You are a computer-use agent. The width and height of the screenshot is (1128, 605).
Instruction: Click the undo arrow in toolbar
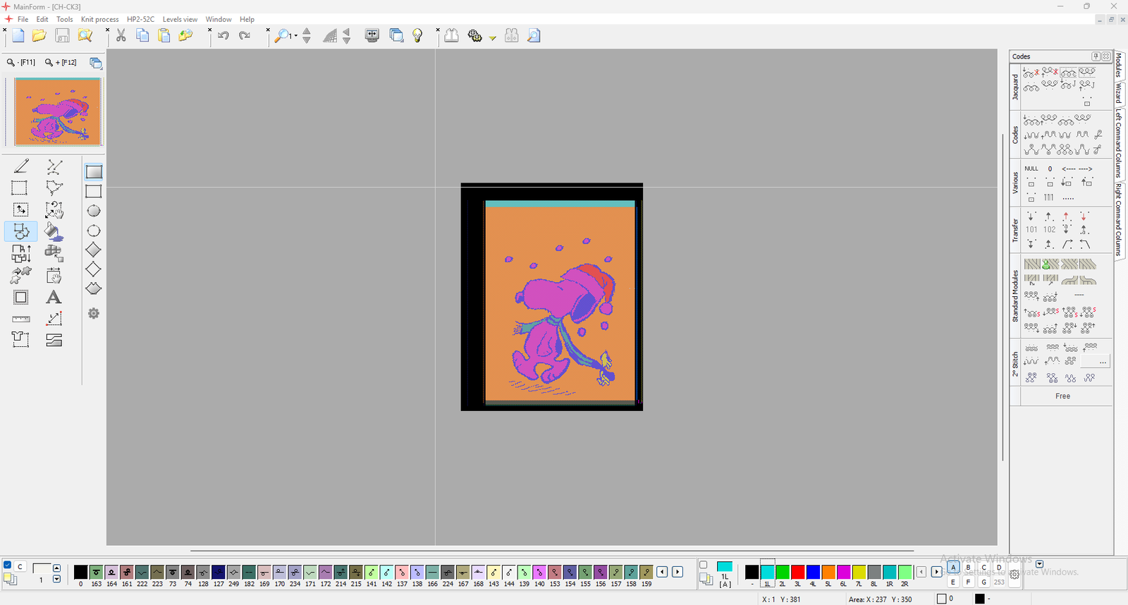point(223,35)
